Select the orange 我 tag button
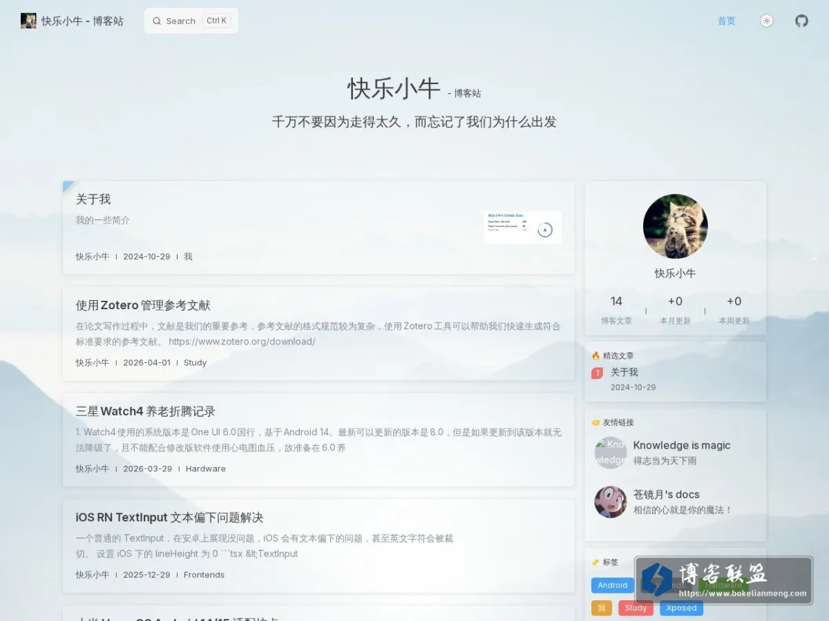This screenshot has height=621, width=829. click(602, 608)
